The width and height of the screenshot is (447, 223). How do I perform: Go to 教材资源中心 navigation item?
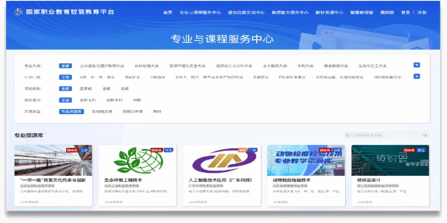pyautogui.click(x=329, y=12)
